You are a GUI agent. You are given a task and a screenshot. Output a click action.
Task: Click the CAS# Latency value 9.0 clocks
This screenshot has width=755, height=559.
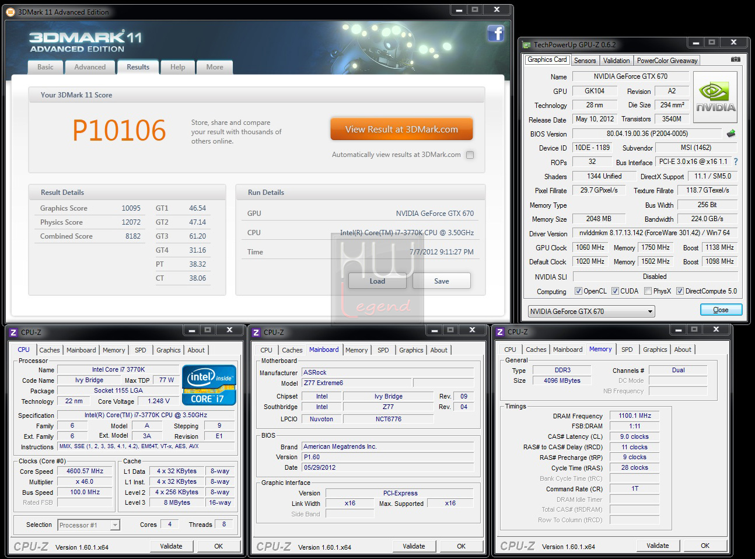[x=635, y=436]
